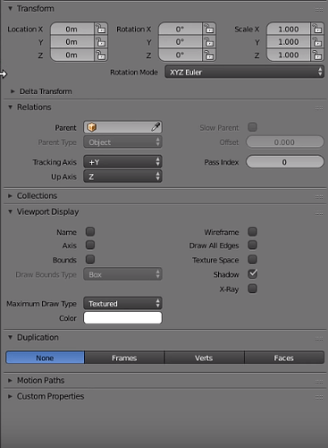Expand the Custom Properties panel
The width and height of the screenshot is (328, 448).
coord(11,396)
